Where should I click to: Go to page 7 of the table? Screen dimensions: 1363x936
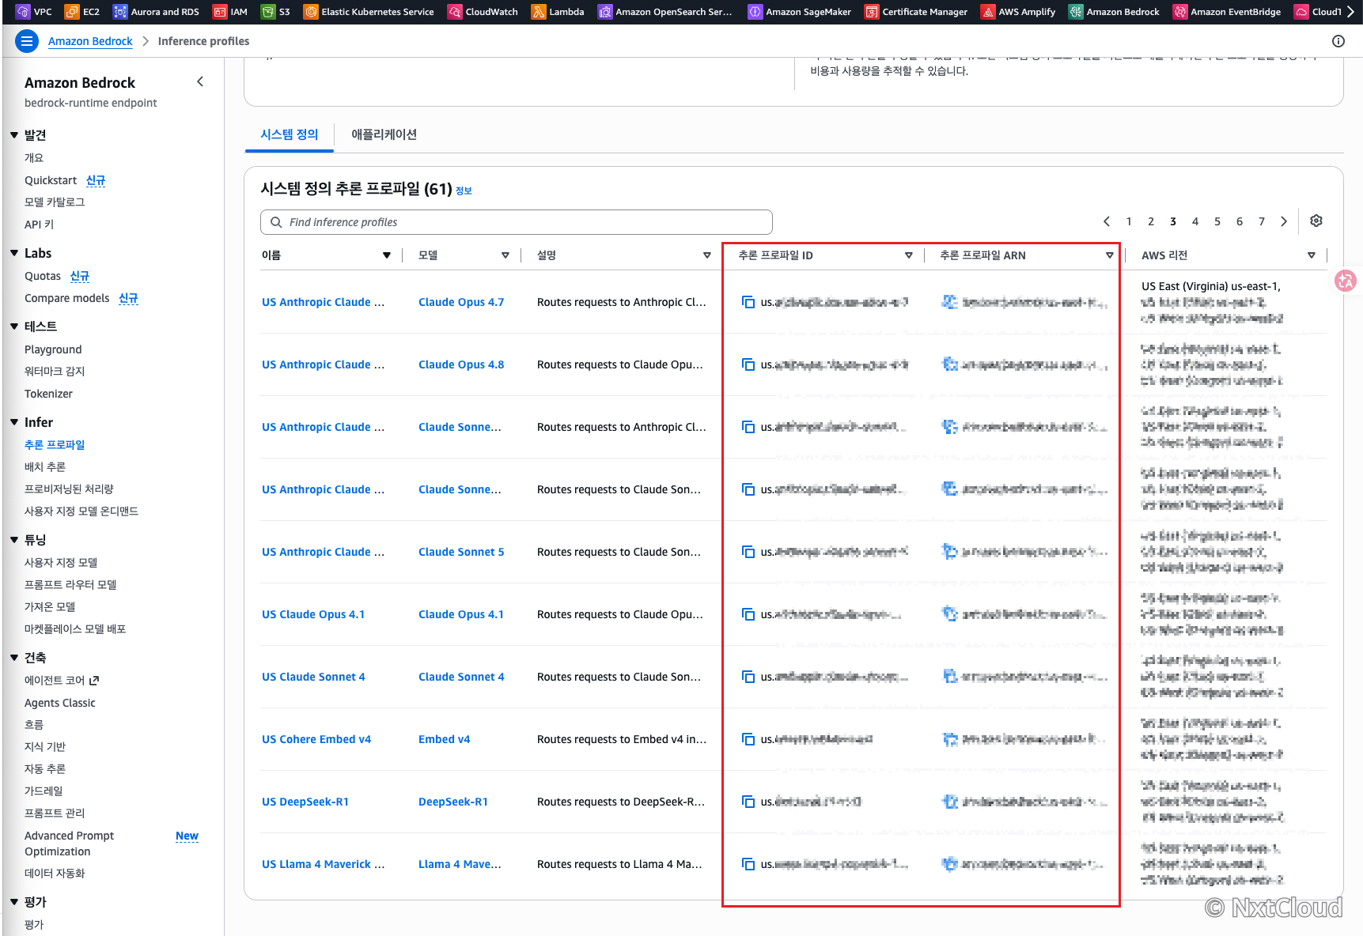coord(1262,221)
